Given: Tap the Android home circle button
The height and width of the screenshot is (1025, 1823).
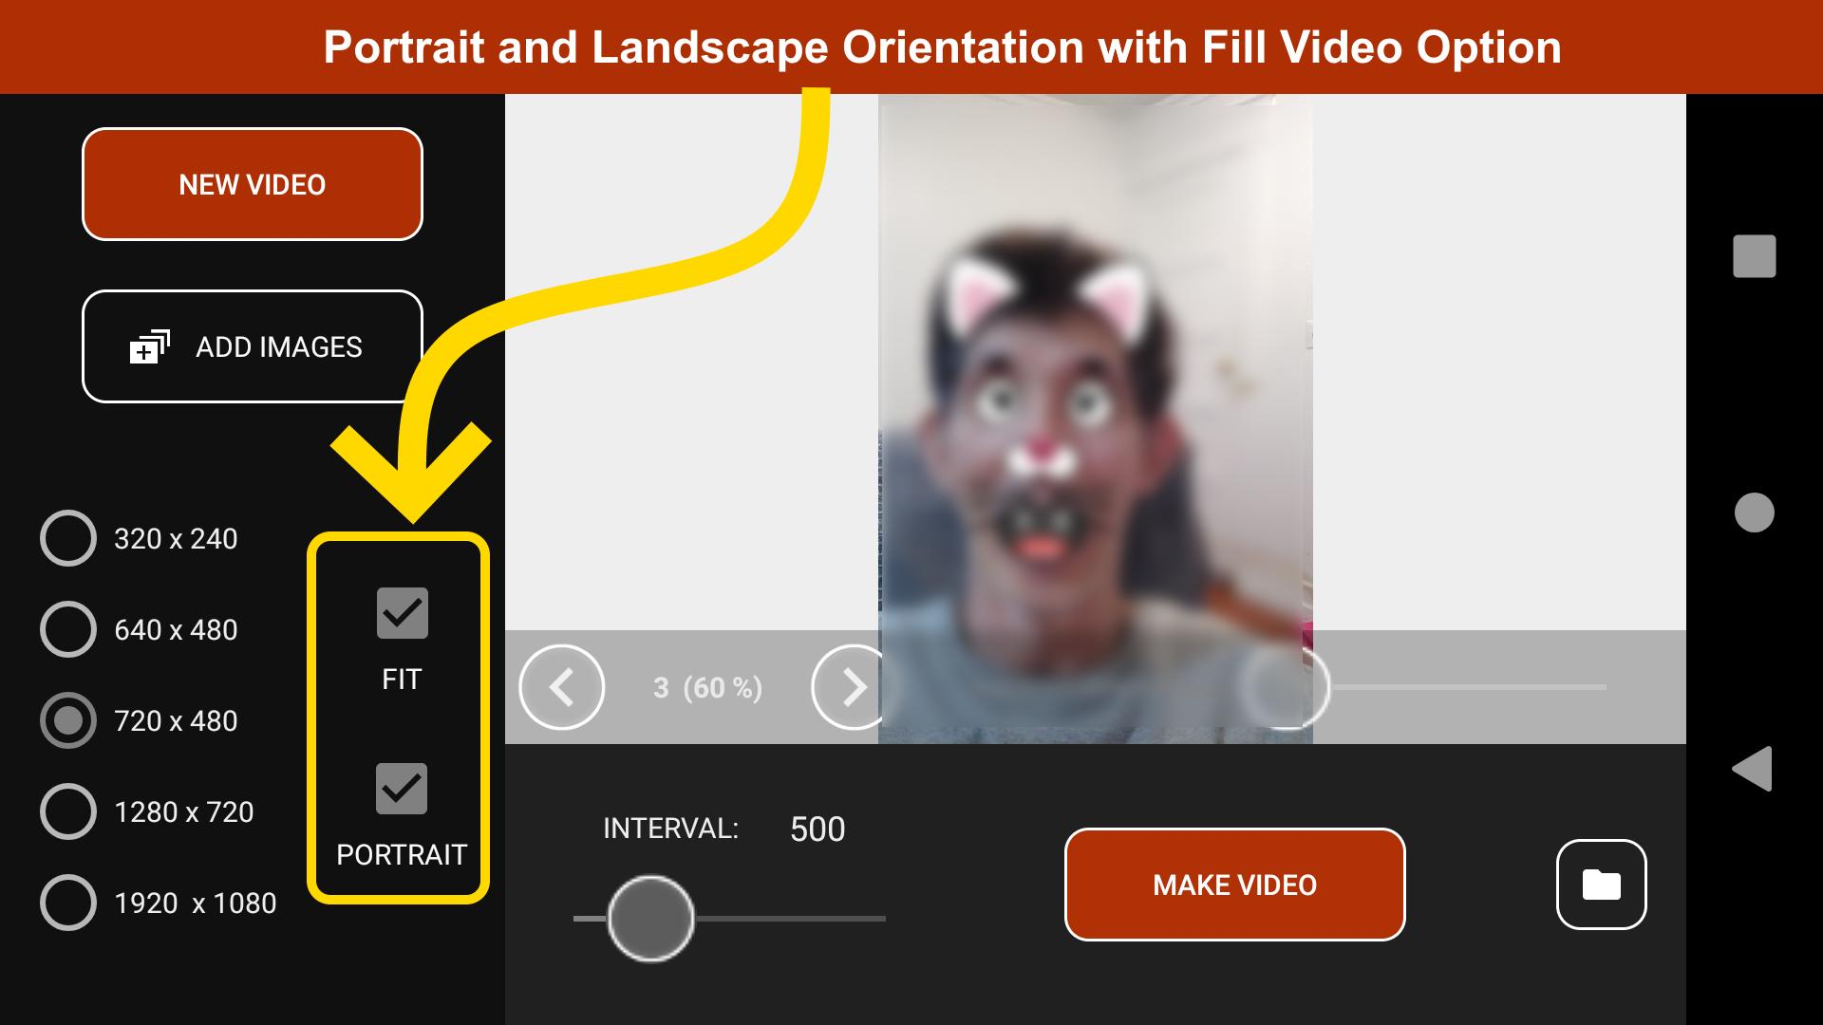Looking at the screenshot, I should point(1754,512).
